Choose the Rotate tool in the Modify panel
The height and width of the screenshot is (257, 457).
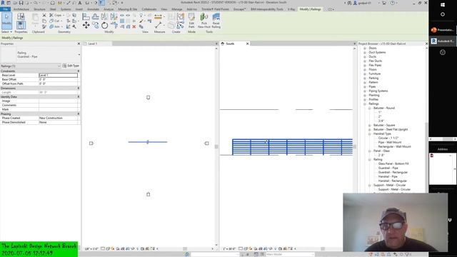[x=105, y=26]
